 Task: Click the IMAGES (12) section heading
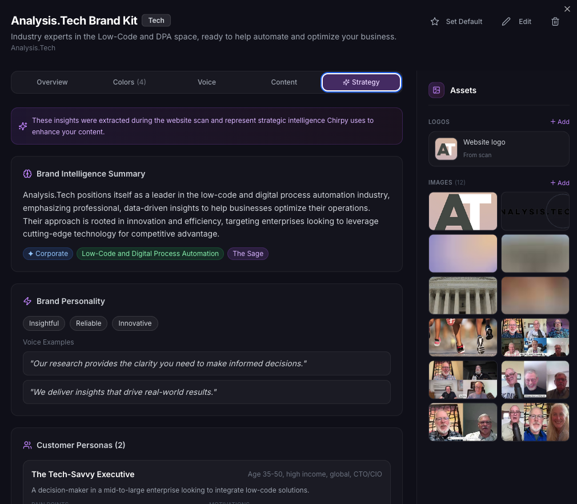[447, 182]
